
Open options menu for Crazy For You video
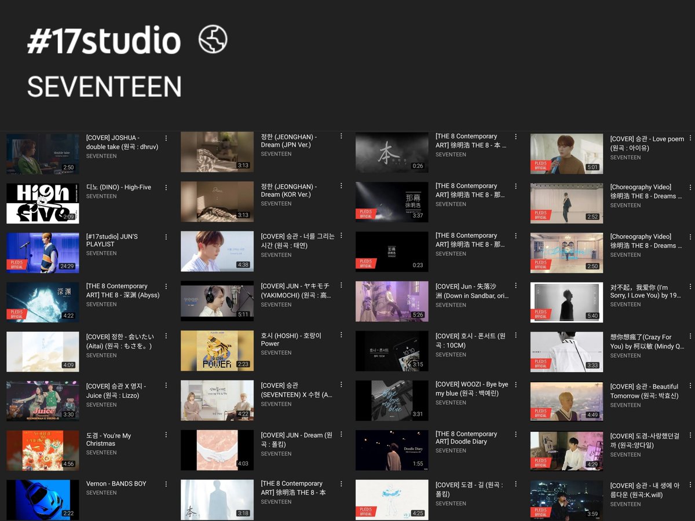[x=690, y=337]
